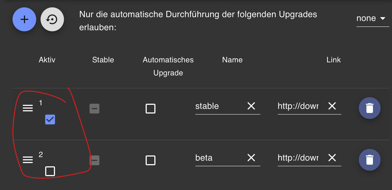The height and width of the screenshot is (190, 392).
Task: Click the stable name input field
Action: [x=218, y=106]
